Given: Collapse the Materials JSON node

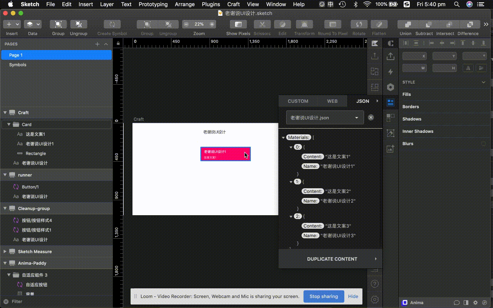Looking at the screenshot, I should pyautogui.click(x=283, y=137).
